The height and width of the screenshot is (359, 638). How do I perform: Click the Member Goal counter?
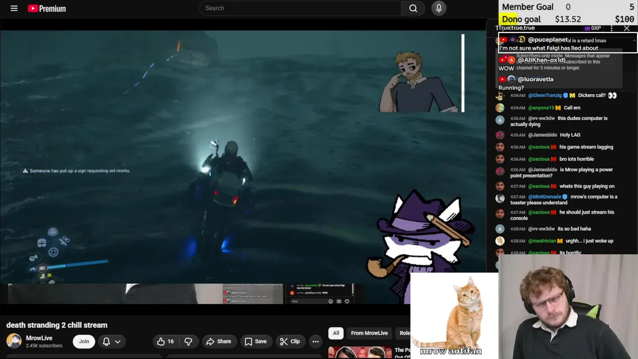(568, 7)
